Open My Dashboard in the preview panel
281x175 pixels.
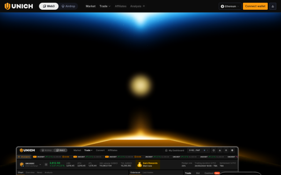click(x=175, y=150)
